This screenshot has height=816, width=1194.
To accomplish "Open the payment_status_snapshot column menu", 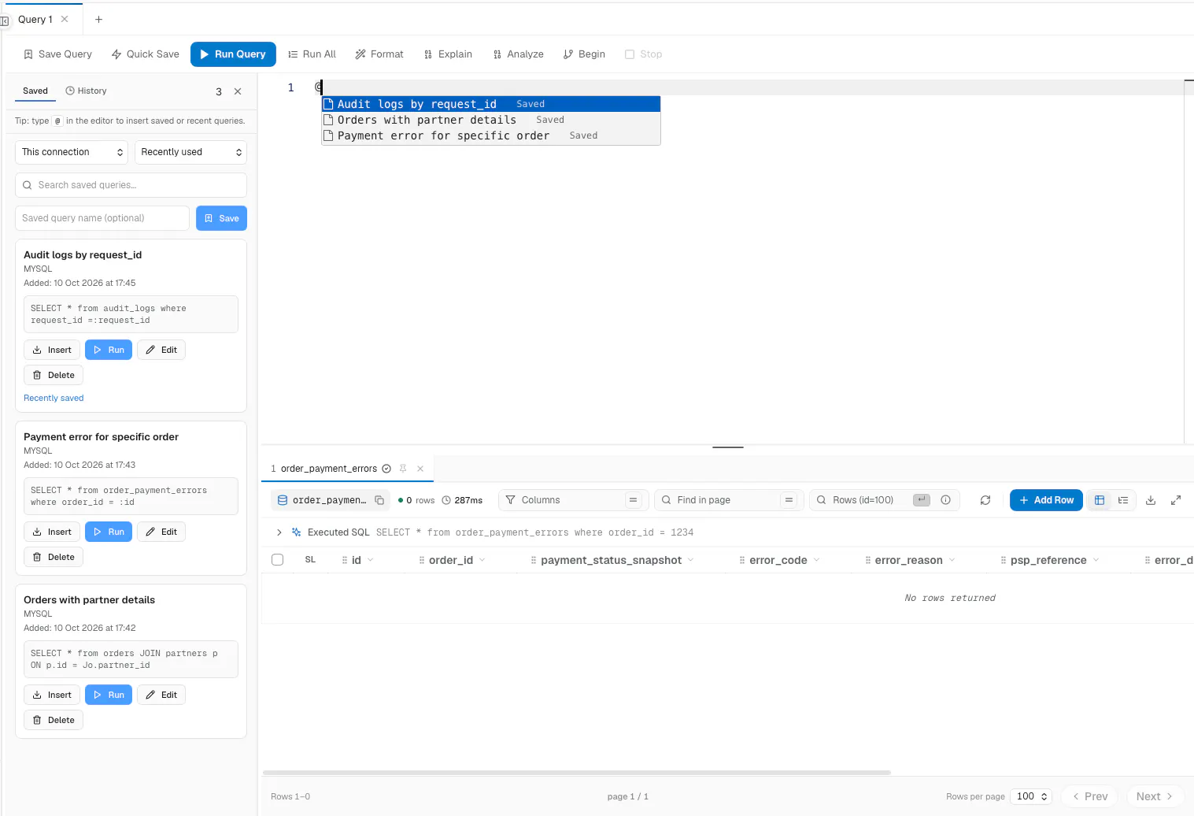I will pos(690,560).
